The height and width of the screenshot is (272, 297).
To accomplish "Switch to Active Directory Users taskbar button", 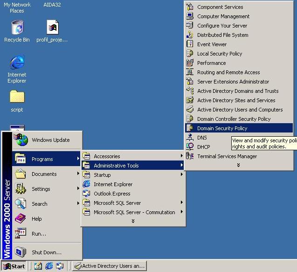I will pyautogui.click(x=110, y=266).
